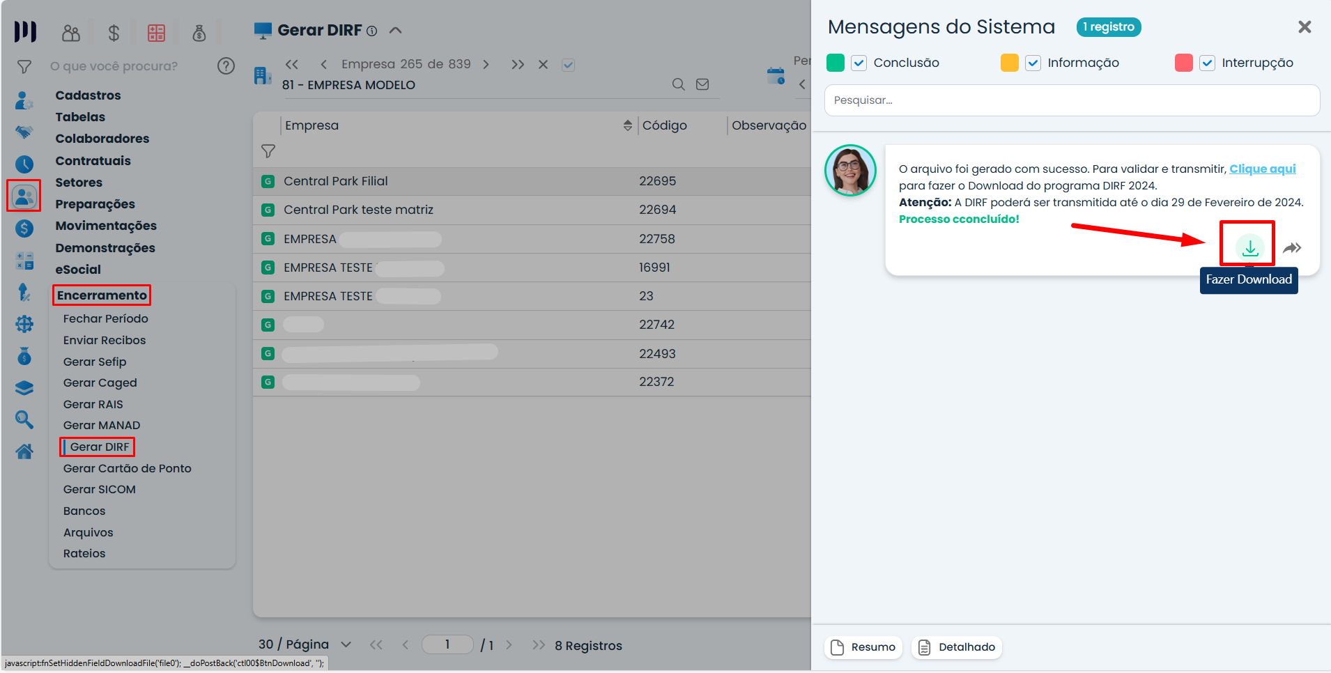Collapse the Gerar DIRF header chevron

pos(395,30)
